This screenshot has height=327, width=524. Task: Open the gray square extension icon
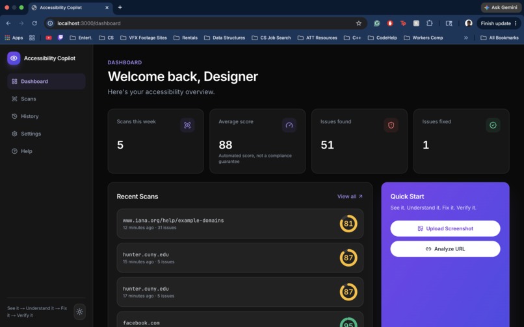click(x=416, y=23)
